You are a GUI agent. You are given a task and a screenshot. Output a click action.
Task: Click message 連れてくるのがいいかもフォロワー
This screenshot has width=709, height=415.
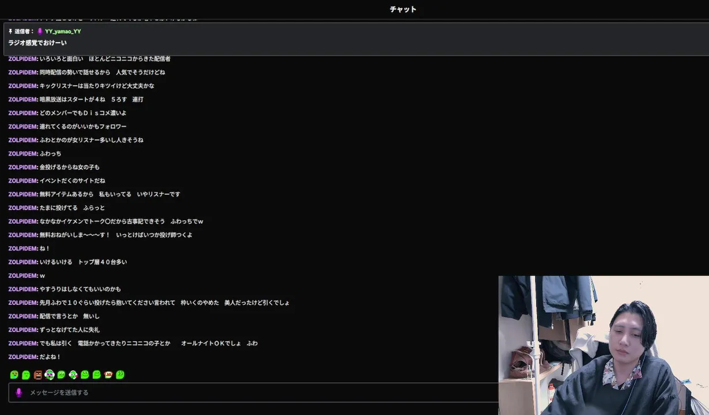pyautogui.click(x=83, y=126)
